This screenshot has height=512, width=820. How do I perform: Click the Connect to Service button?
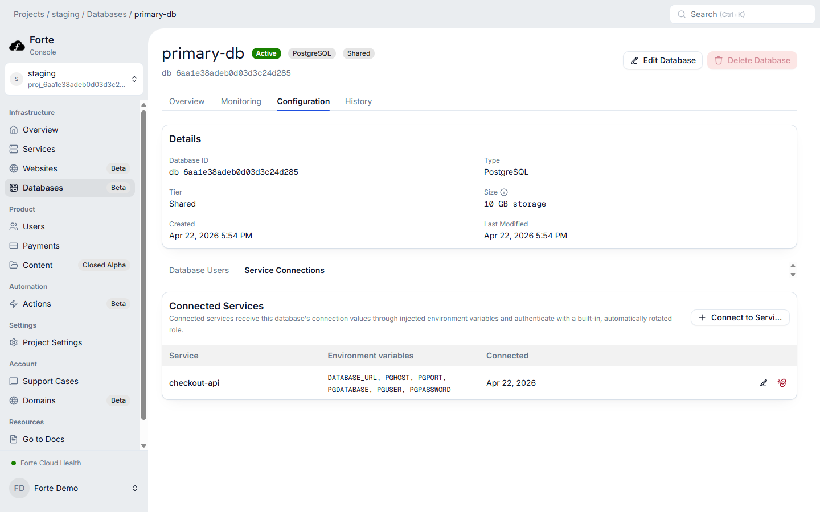click(740, 317)
